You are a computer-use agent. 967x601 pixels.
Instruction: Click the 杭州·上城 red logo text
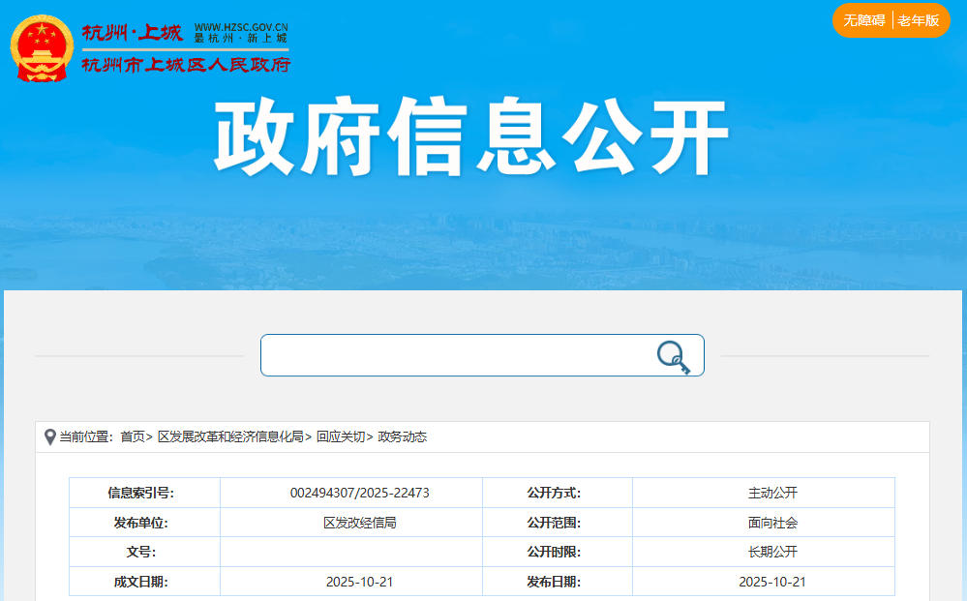132,33
